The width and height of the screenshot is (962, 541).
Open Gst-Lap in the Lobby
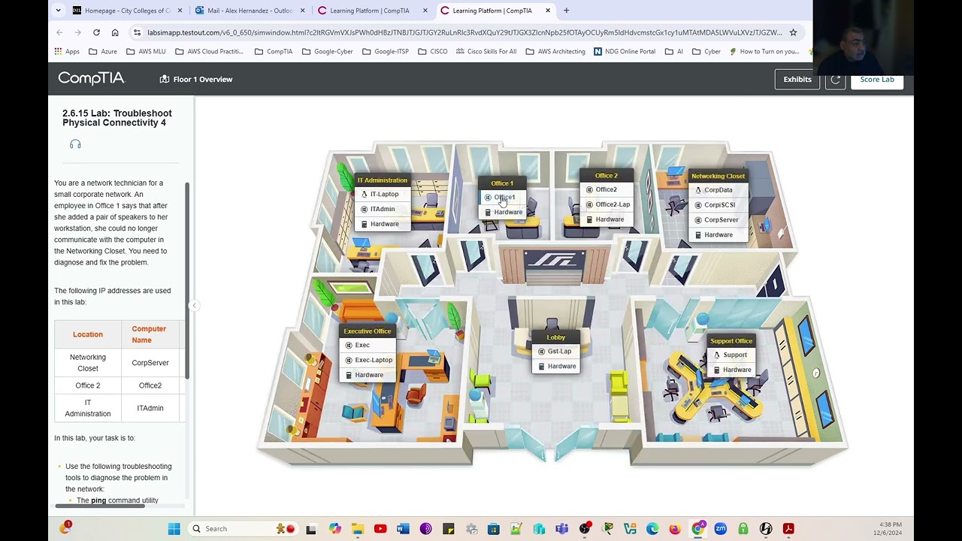coord(555,352)
